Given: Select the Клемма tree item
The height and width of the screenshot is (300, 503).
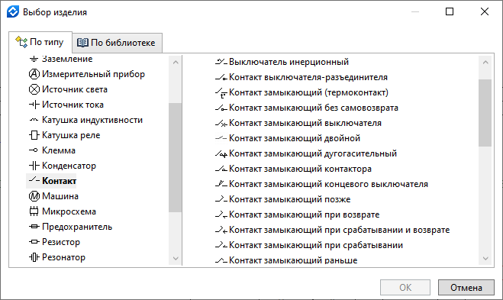Looking at the screenshot, I should [x=59, y=150].
